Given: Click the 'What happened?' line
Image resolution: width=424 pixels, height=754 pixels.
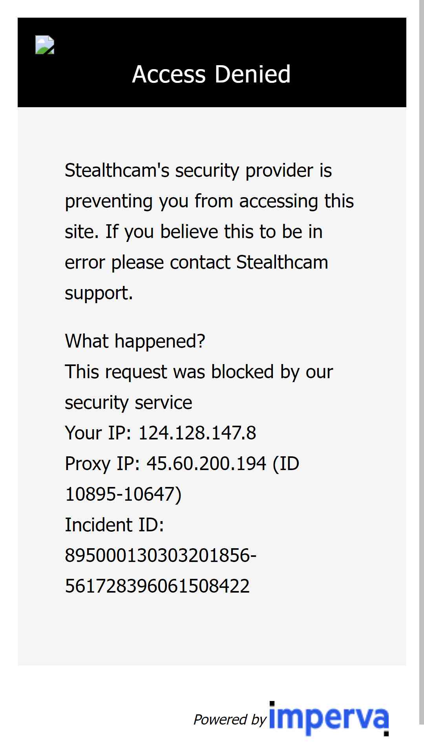Looking at the screenshot, I should [x=135, y=341].
